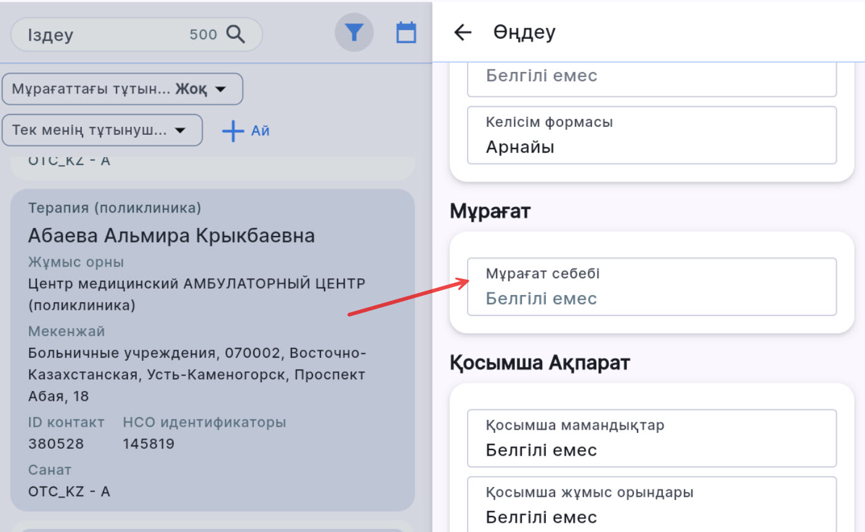Expand the Тек менің тұтынуш... dropdown

click(102, 130)
